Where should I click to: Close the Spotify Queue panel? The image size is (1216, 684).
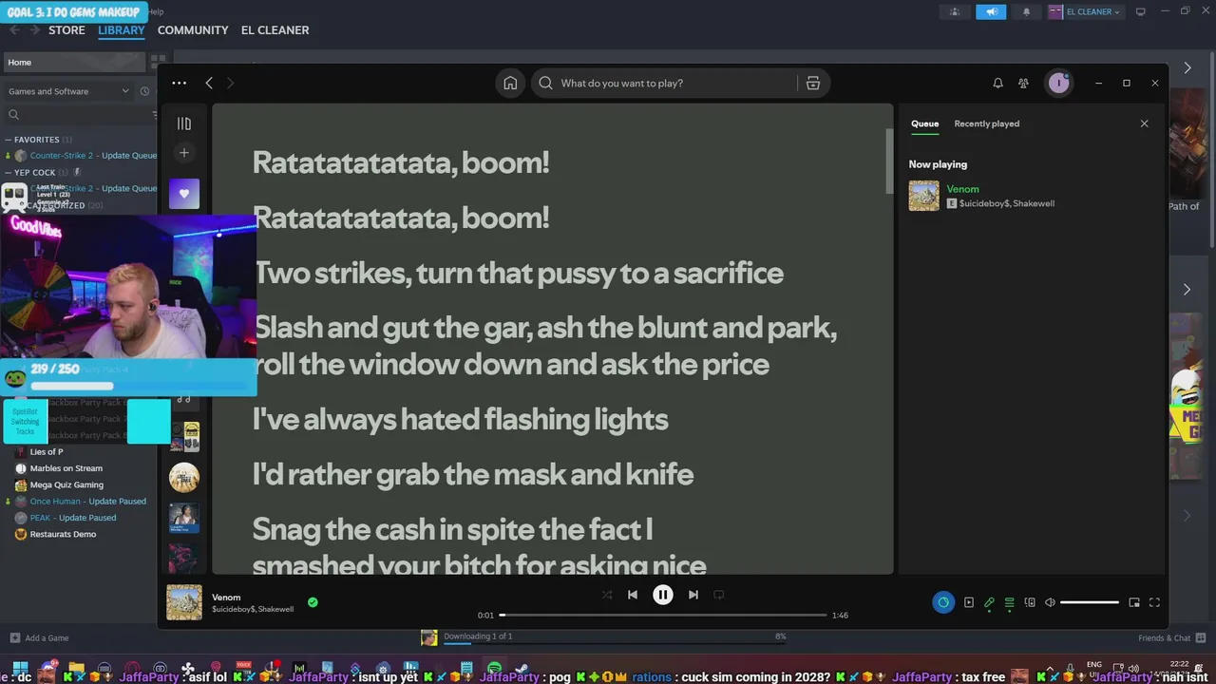point(1144,123)
